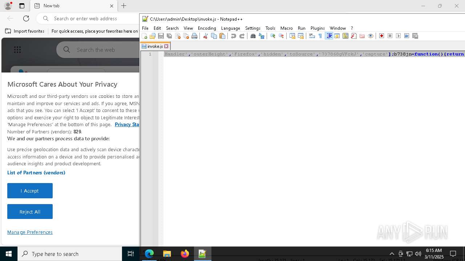Open the Settings menu
465x261 pixels.
point(253,28)
